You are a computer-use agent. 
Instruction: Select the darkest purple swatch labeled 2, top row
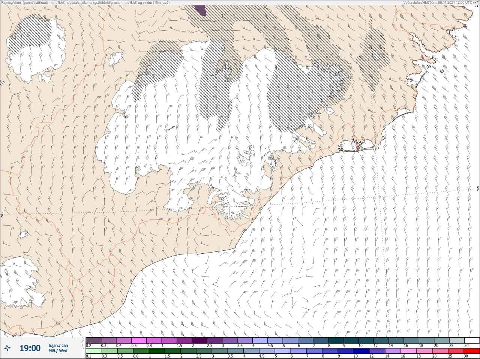point(199,340)
